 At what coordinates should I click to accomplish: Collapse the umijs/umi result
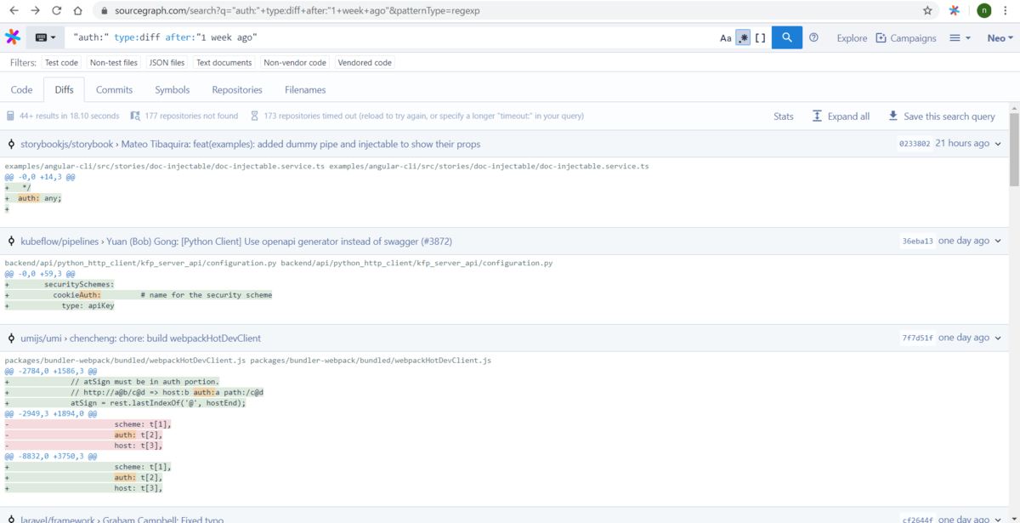click(x=999, y=338)
